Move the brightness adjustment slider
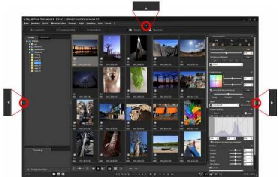The height and width of the screenshot is (177, 278). click(226, 53)
